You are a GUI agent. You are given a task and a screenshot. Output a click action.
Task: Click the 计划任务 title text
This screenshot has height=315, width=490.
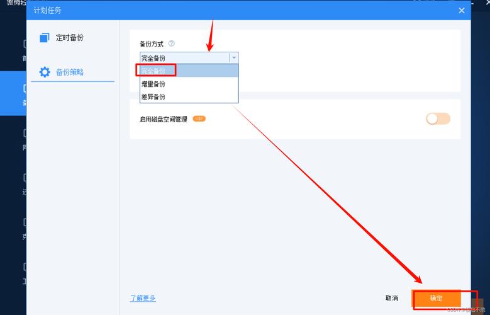coord(48,10)
